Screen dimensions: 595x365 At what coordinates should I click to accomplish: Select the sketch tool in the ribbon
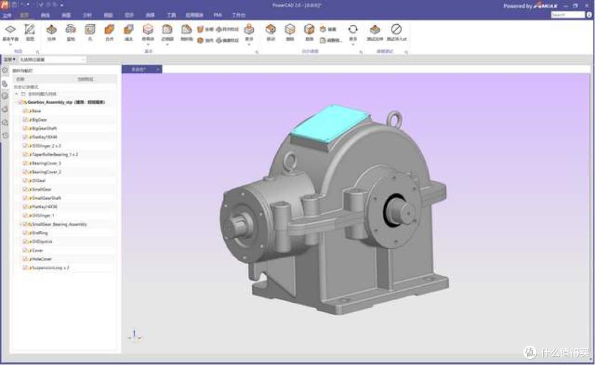coord(30,30)
